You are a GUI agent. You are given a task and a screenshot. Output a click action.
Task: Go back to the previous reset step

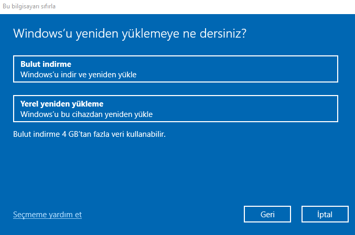(267, 214)
